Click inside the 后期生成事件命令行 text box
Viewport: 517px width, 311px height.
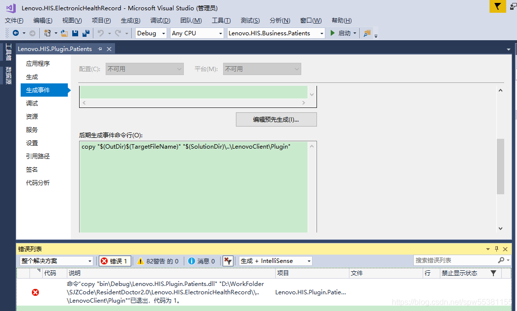pyautogui.click(x=194, y=187)
